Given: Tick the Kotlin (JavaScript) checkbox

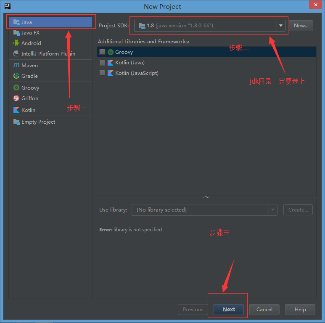Looking at the screenshot, I should pos(102,73).
